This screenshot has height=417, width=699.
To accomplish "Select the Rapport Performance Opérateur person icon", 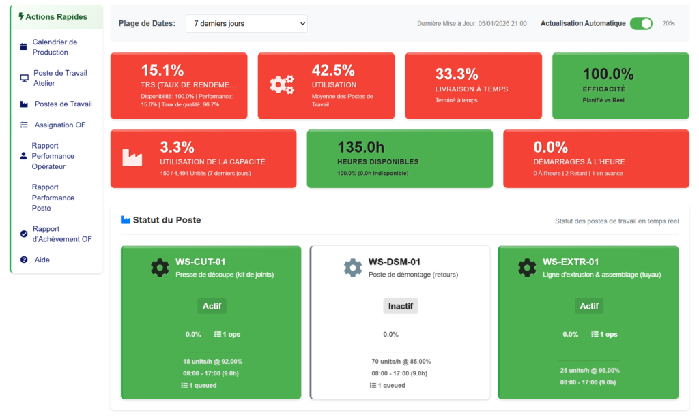I will 23,156.
